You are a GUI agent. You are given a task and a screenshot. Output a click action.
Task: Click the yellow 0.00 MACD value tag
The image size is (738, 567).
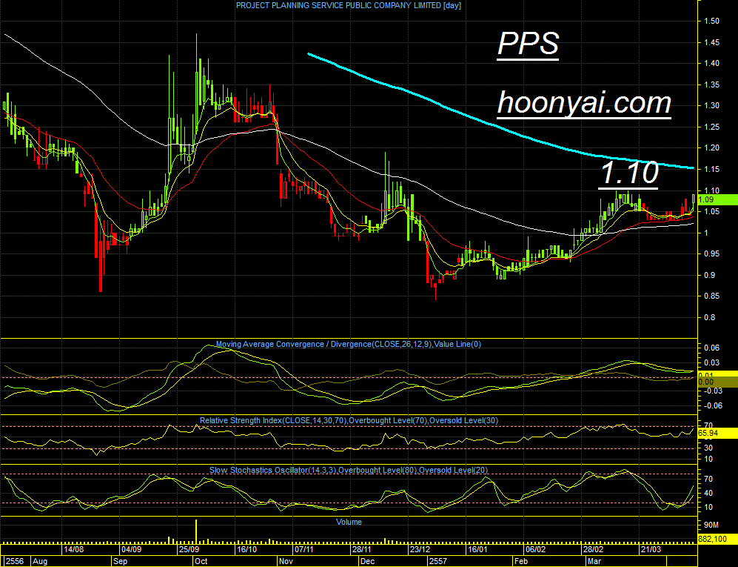point(717,382)
